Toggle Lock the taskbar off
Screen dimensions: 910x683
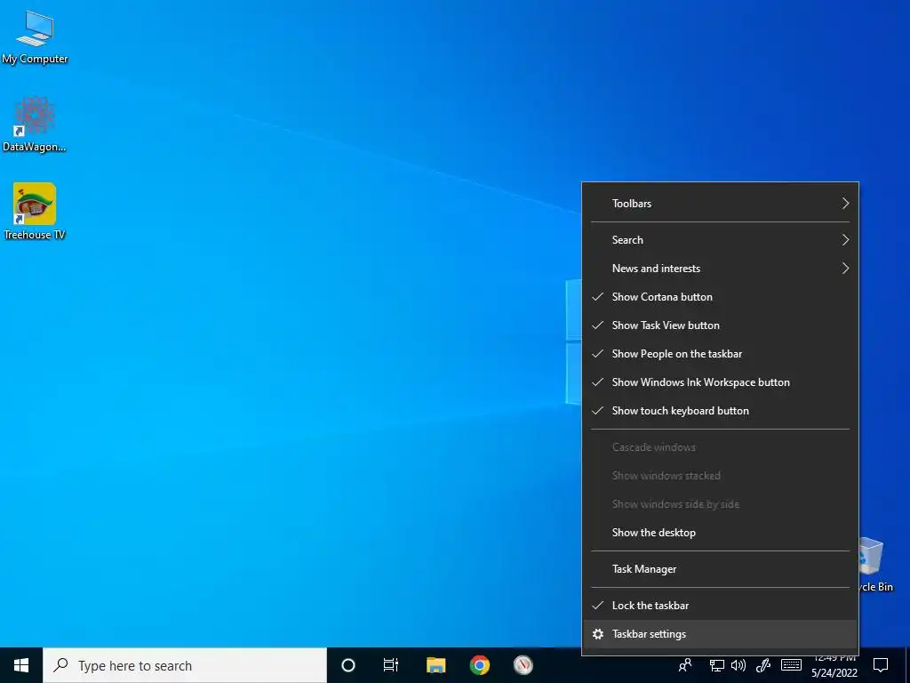click(720, 606)
